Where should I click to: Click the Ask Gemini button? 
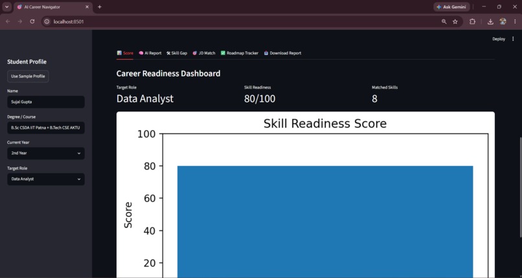pyautogui.click(x=451, y=7)
